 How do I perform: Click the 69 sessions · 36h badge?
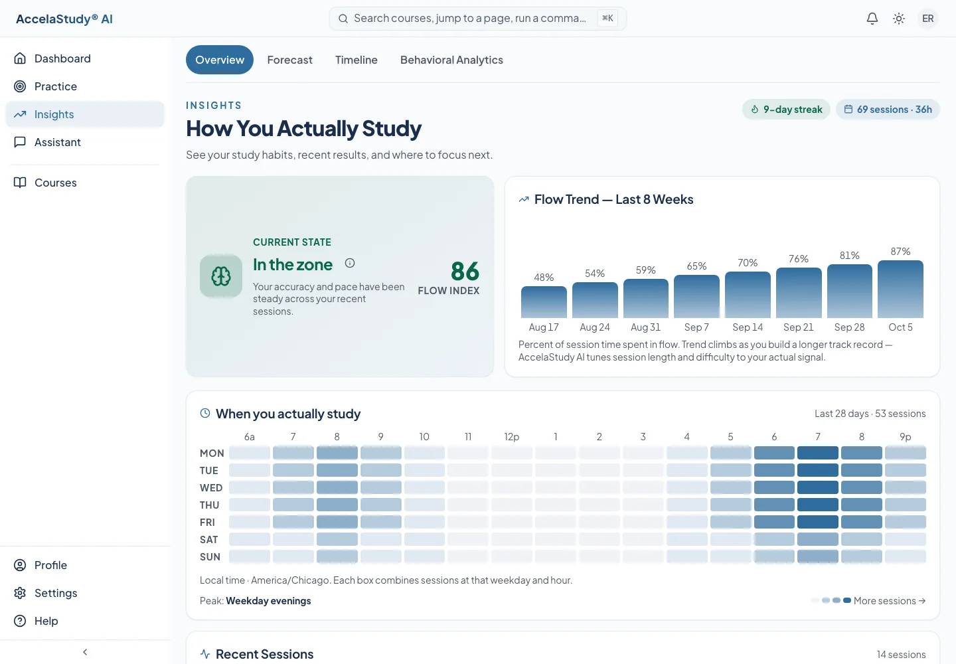[888, 110]
